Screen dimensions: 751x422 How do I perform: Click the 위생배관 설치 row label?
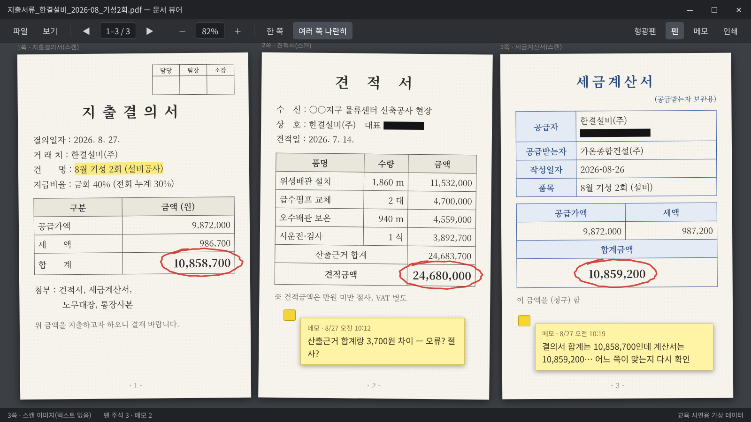click(306, 181)
